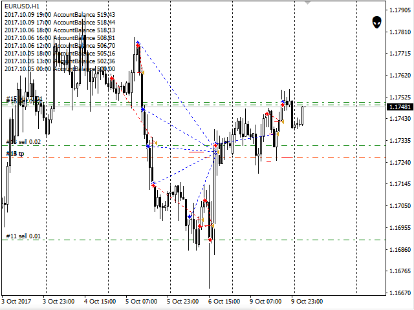Click the gray chart shift triangle marker
The height and width of the screenshot is (310, 414).
pos(307,3)
